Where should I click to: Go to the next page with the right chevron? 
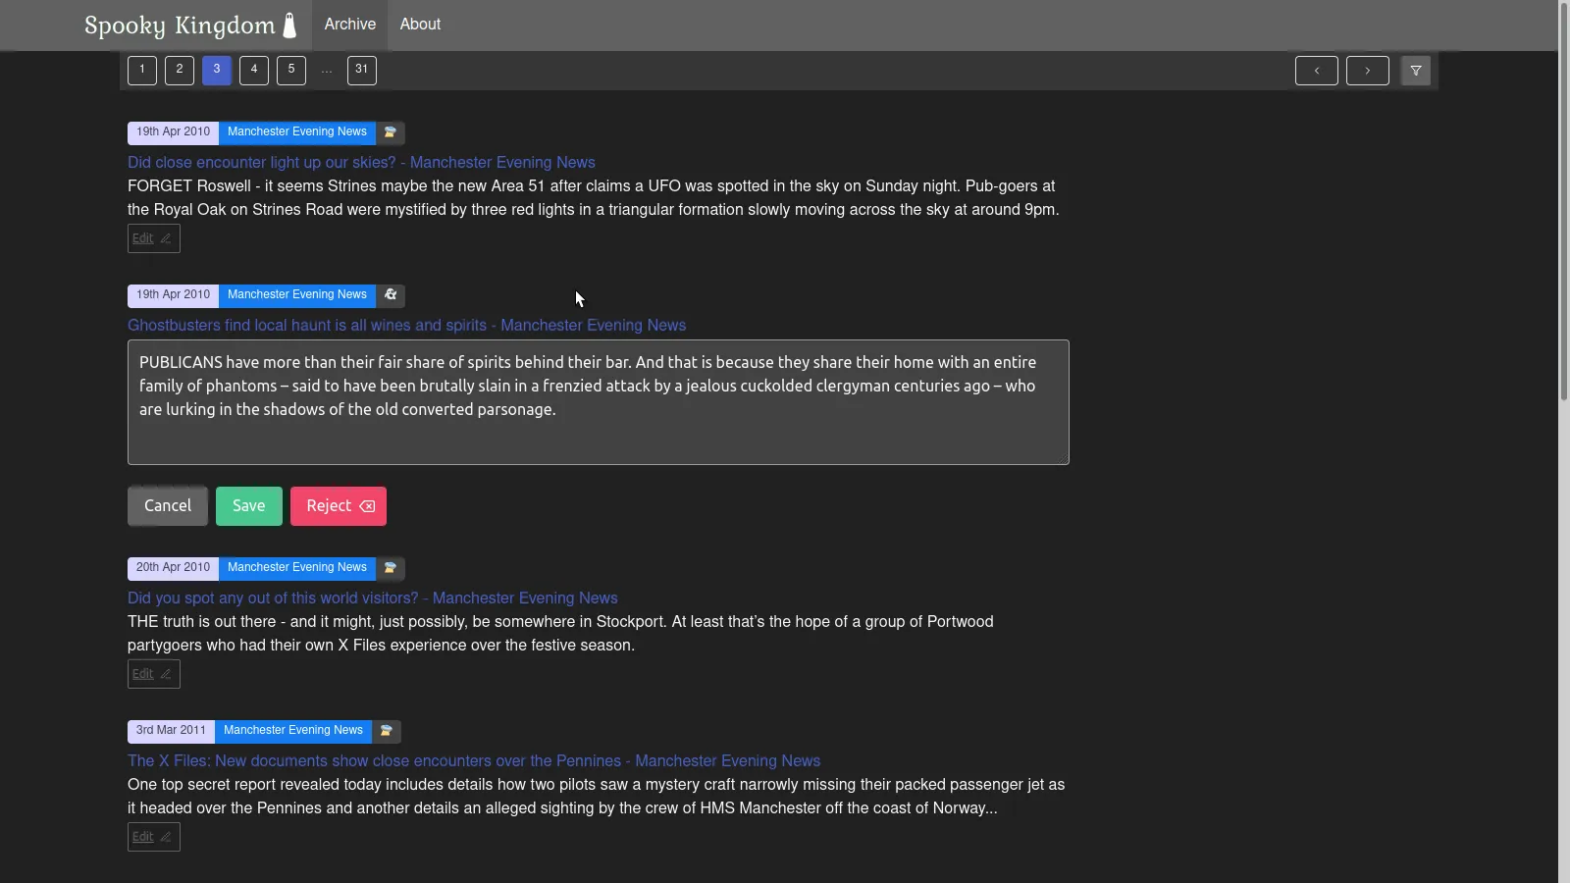click(1367, 71)
